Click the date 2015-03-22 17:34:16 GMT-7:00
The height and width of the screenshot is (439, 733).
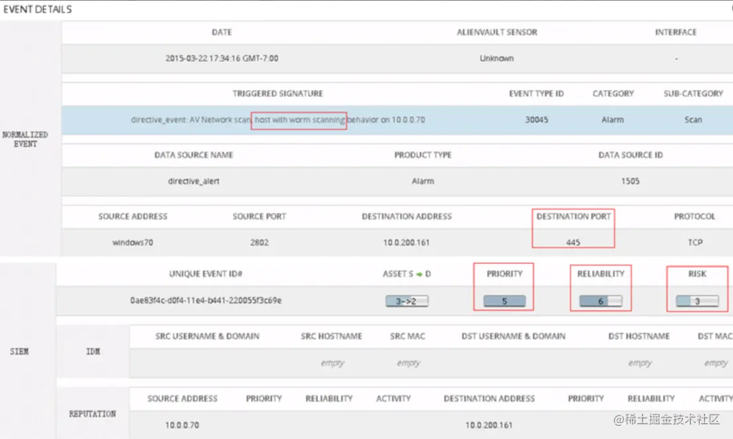(x=221, y=59)
